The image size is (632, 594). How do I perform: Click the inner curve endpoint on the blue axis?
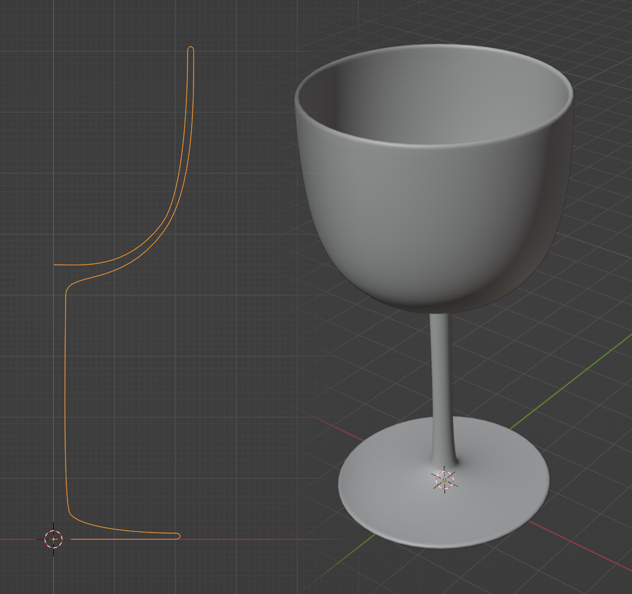pyautogui.click(x=54, y=264)
